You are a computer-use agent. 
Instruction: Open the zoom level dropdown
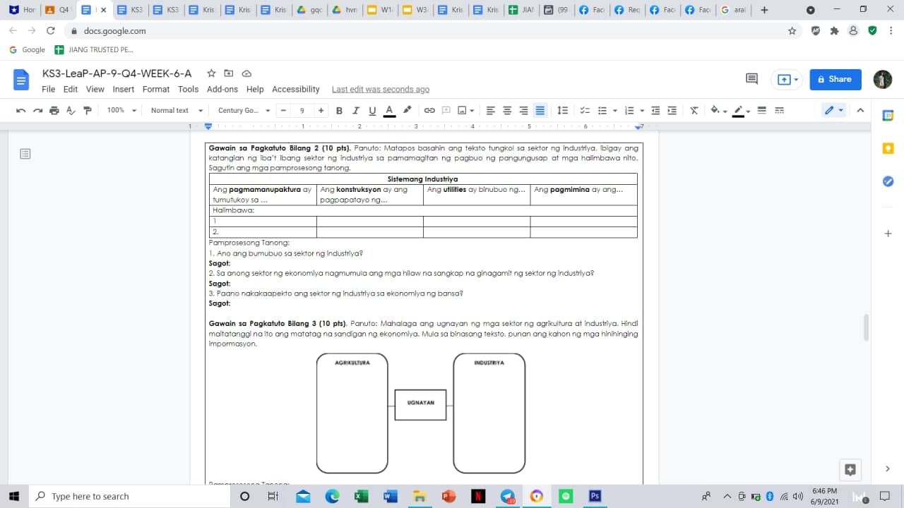point(121,111)
